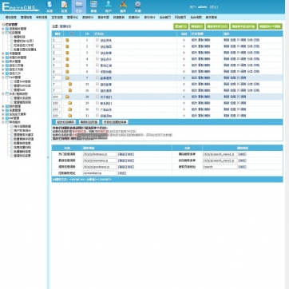Tick the checkbox in ID 1 row
The width and height of the screenshot is (289, 289).
(x=97, y=40)
